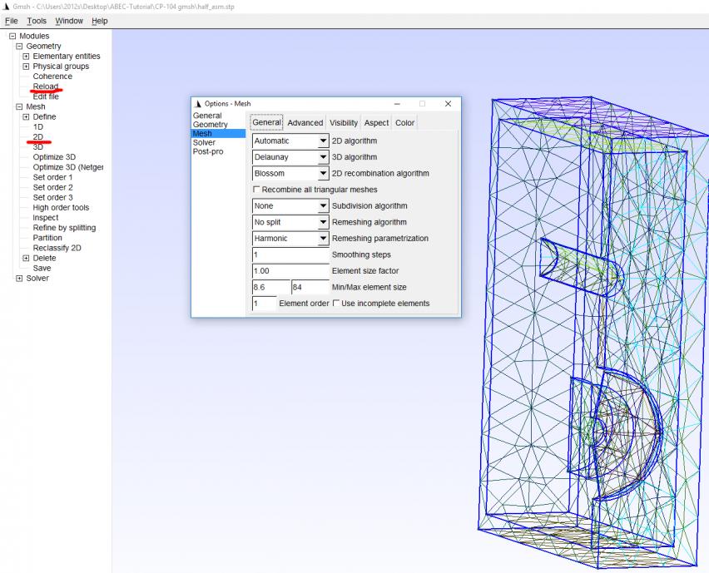
Task: Expand the Solver module node
Action: [x=19, y=279]
